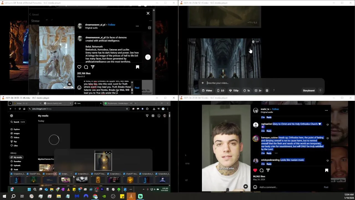Switch to the Sora browser tab
This screenshot has width=355, height=200.
click(x=87, y=103)
